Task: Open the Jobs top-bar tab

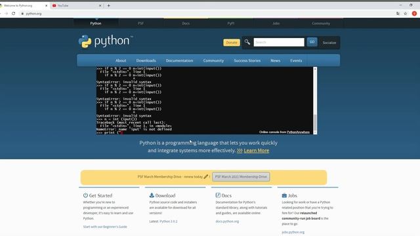Action: [276, 24]
